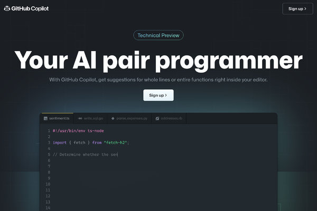317x211 pixels.
Task: Click line number 10 in the editor gutter
Action: coord(48,184)
